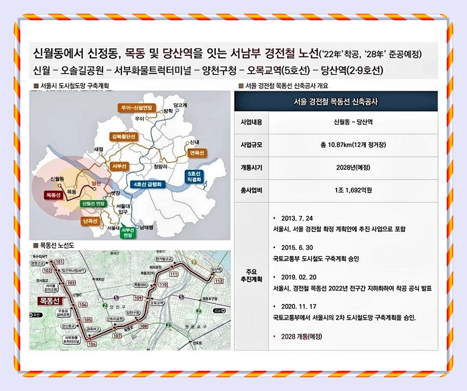
Task: Click the 개통시기 row label
Action: (252, 167)
